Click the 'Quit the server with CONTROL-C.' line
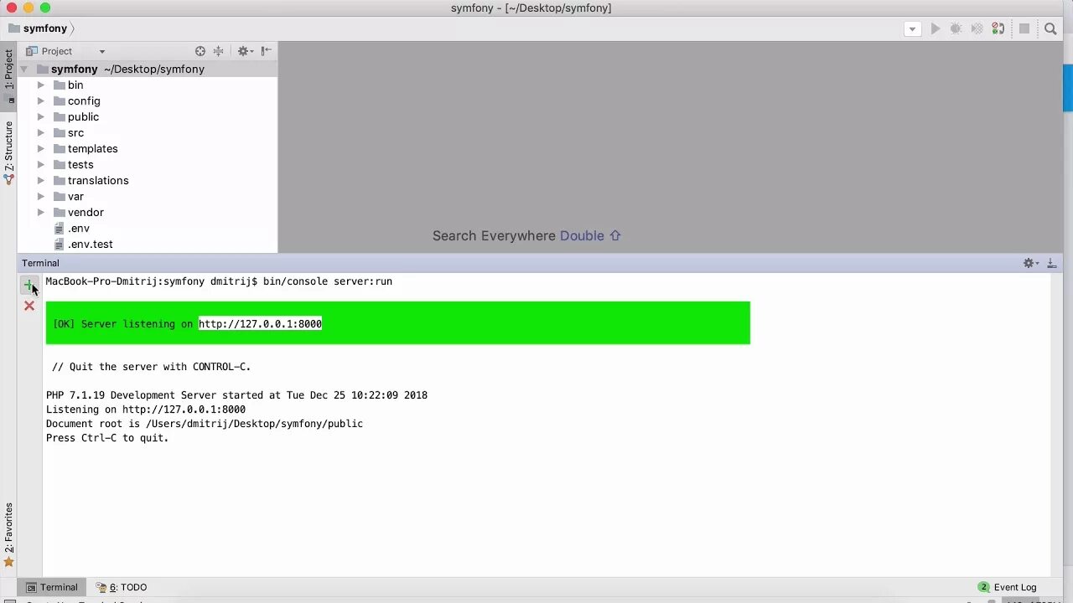 (151, 367)
